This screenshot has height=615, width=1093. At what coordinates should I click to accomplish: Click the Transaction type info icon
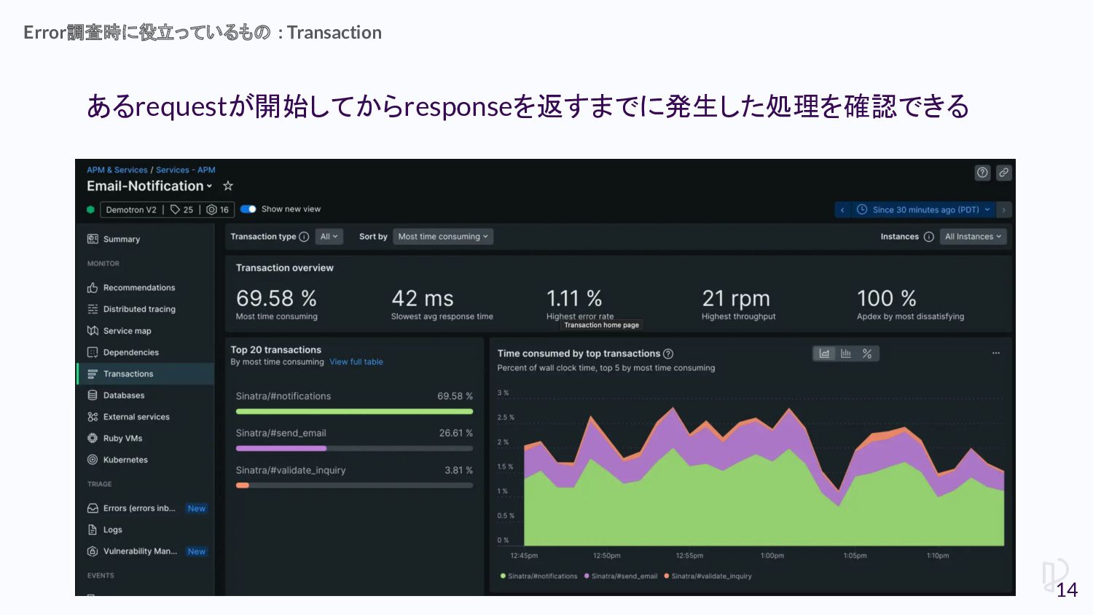(x=304, y=237)
